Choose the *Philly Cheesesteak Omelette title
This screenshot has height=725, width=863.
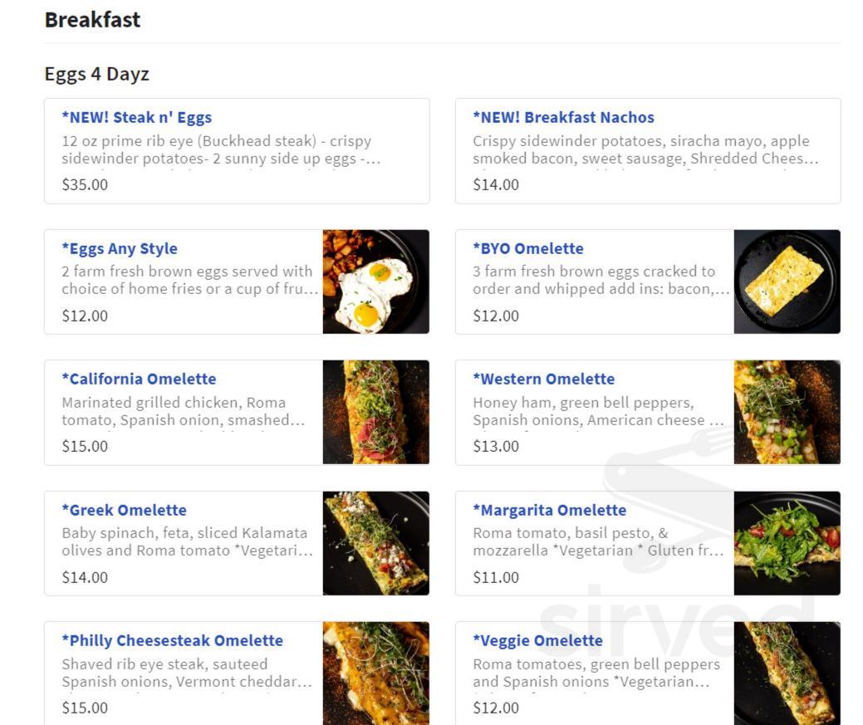(172, 640)
